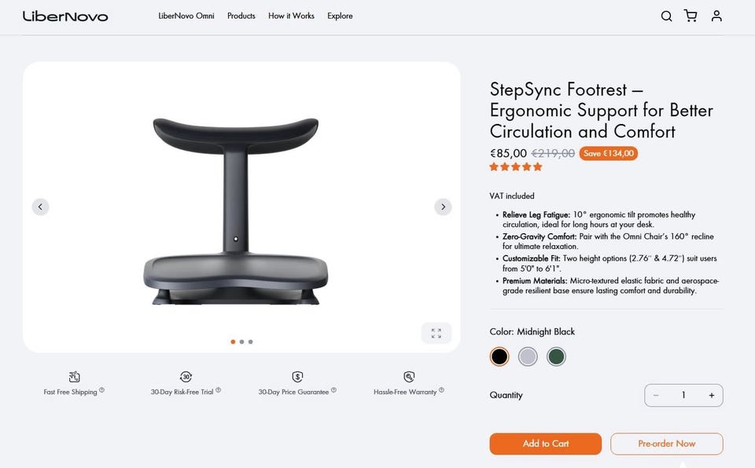The width and height of the screenshot is (755, 468).
Task: Show the next product image
Action: (443, 207)
